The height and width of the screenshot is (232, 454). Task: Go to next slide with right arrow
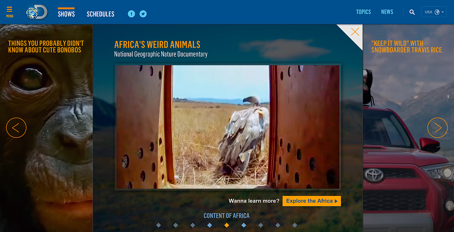(x=438, y=128)
